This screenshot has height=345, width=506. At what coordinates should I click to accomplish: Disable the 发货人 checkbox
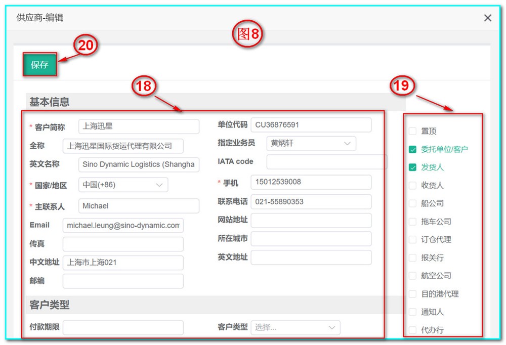point(412,167)
